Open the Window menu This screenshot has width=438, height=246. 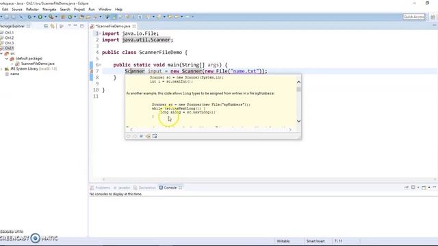click(105, 10)
